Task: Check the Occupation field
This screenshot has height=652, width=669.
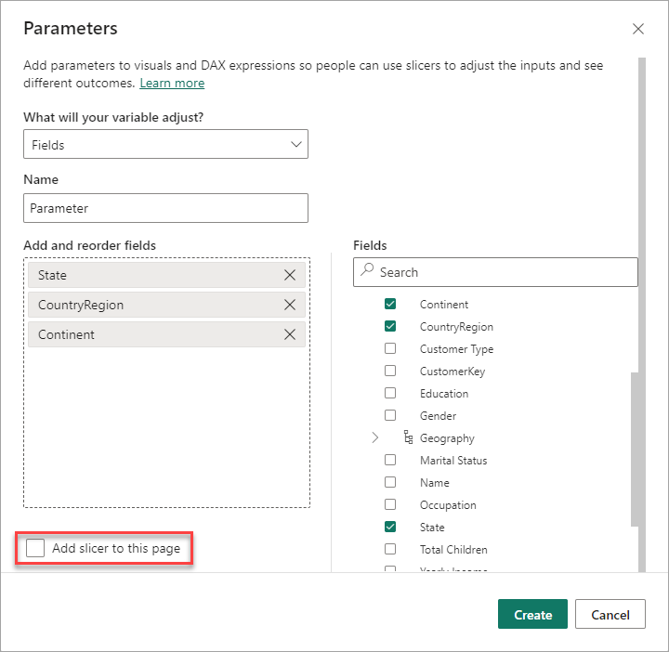Action: click(x=390, y=504)
